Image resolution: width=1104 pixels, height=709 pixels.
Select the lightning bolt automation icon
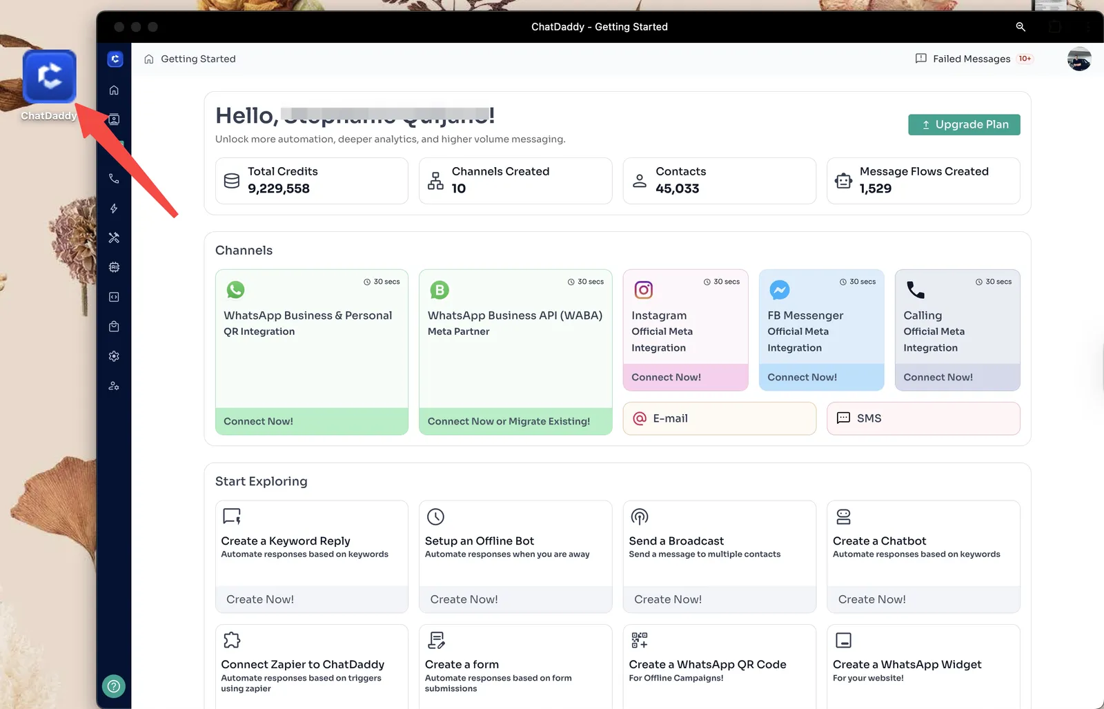click(114, 208)
